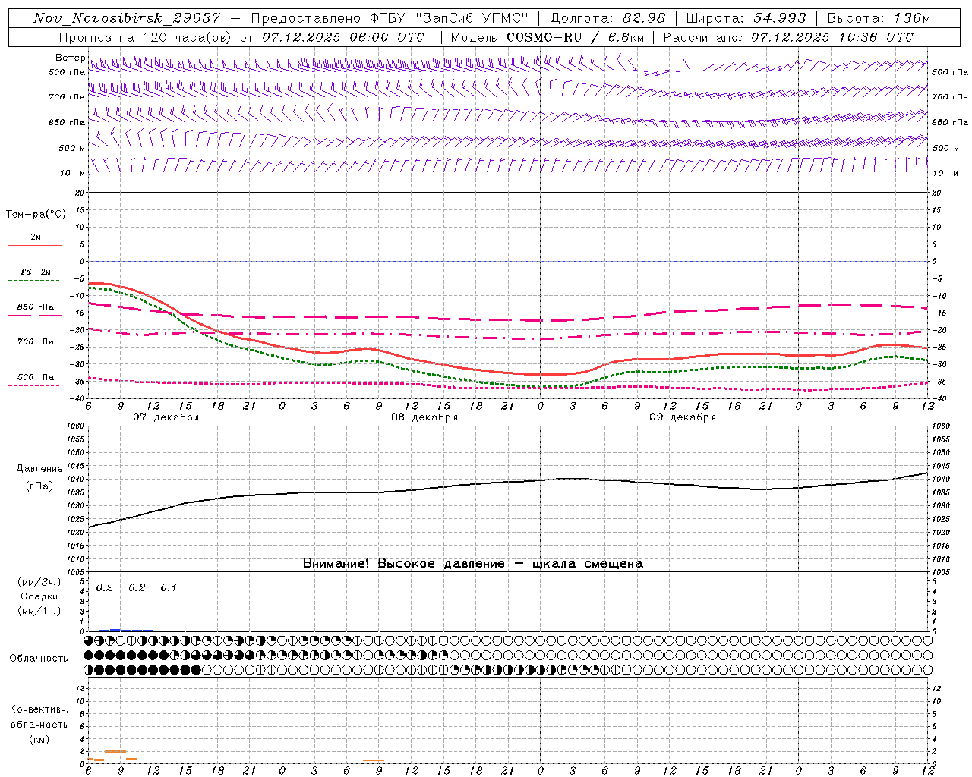Click the Облачность cloud cover label
The height and width of the screenshot is (777, 972).
point(38,659)
